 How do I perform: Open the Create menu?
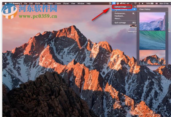(x=58, y=3)
